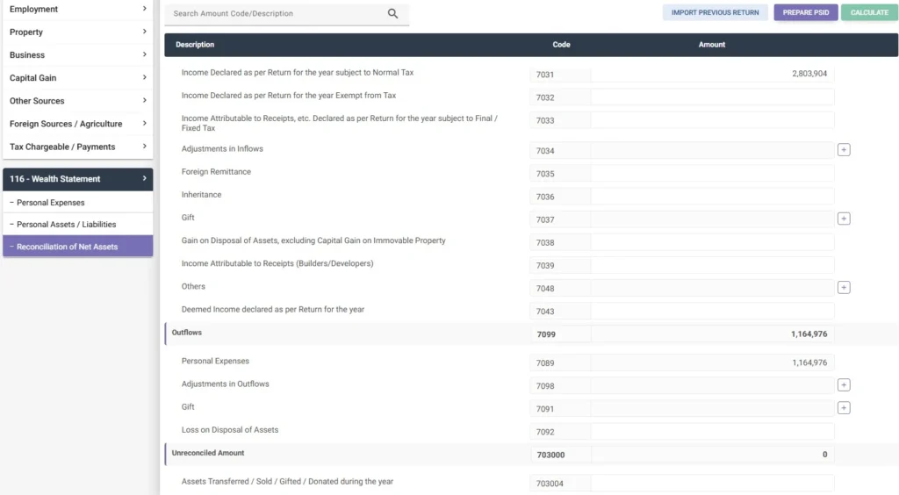Expand the Business section
Image resolution: width=899 pixels, height=495 pixels.
78,55
